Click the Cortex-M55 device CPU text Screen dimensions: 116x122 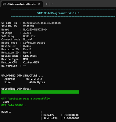pyautogui.click(x=31, y=63)
